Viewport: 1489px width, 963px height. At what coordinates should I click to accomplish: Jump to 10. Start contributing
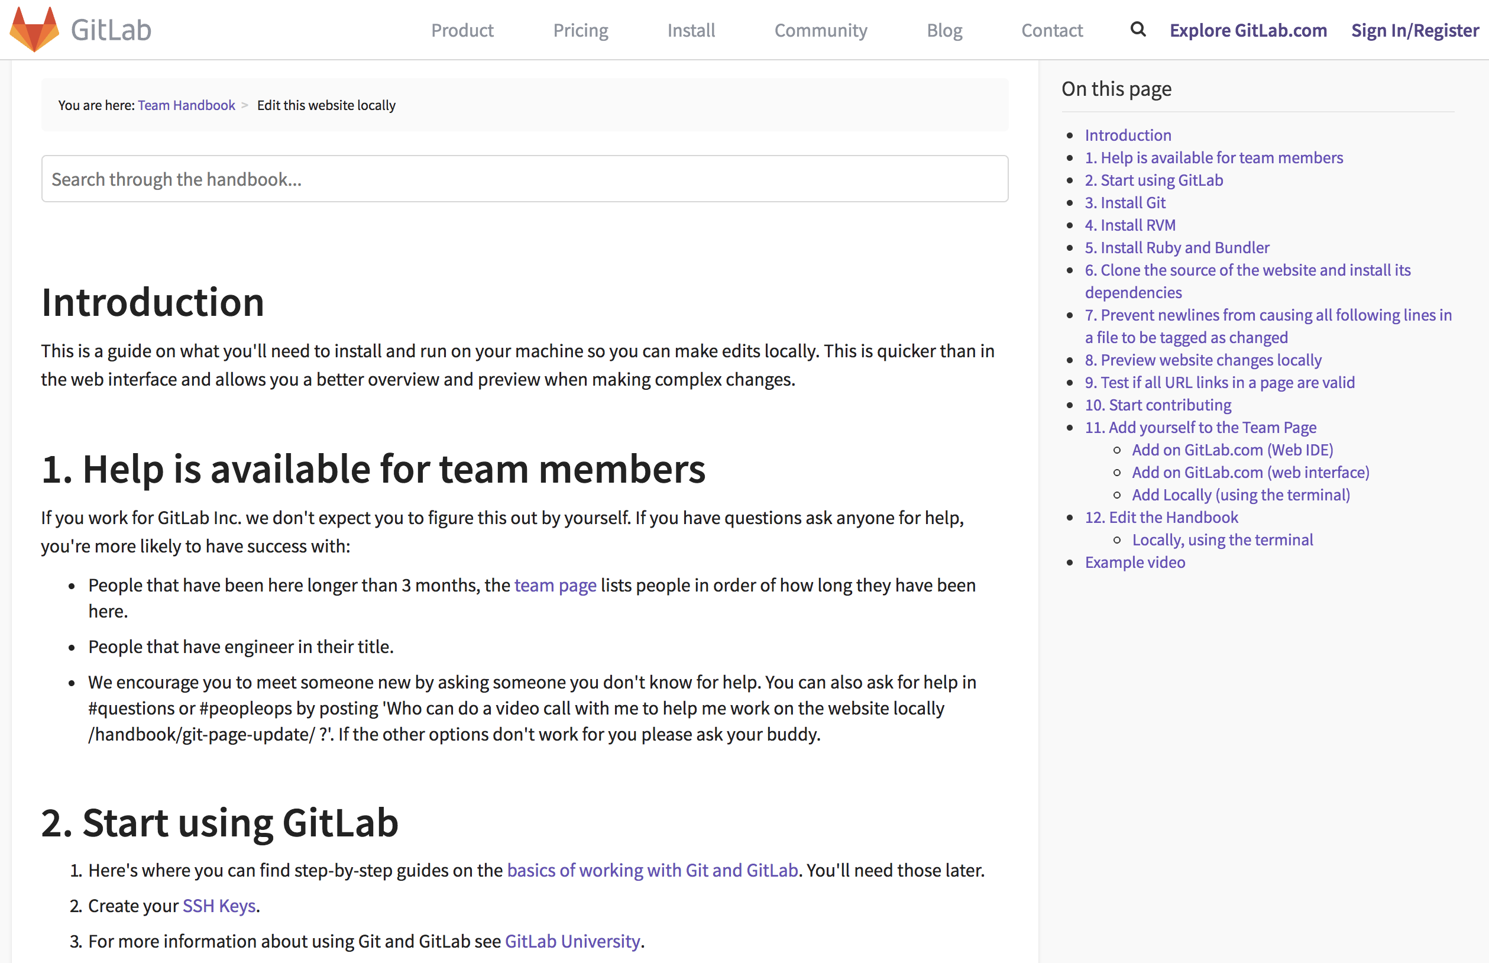1158,405
